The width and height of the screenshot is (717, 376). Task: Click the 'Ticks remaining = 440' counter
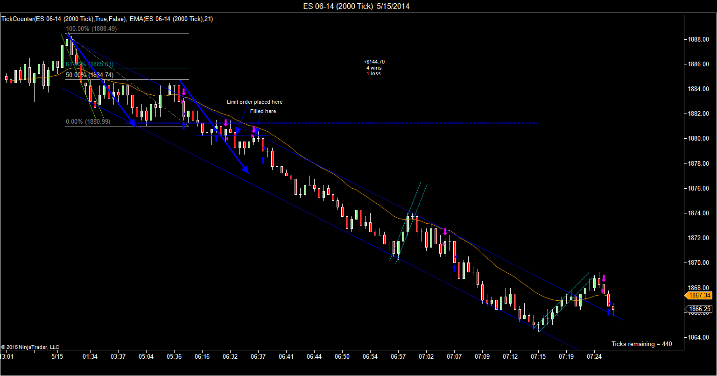pos(642,344)
